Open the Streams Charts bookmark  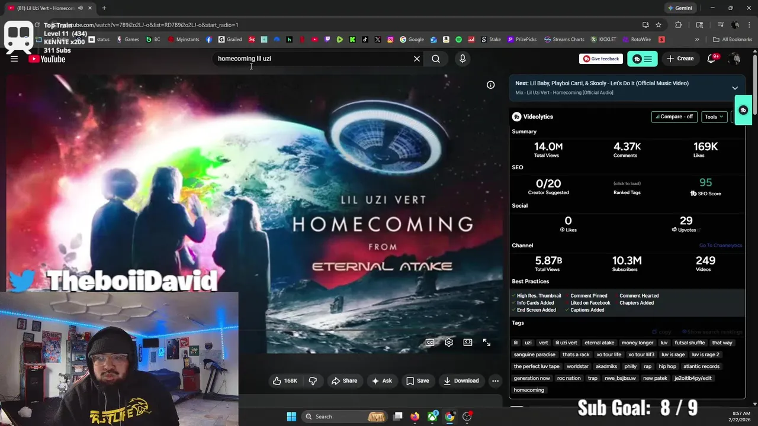[564, 40]
